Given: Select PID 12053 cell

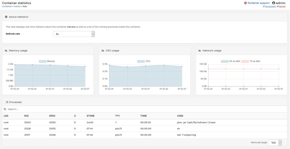Looking at the screenshot, I should pos(27,123).
